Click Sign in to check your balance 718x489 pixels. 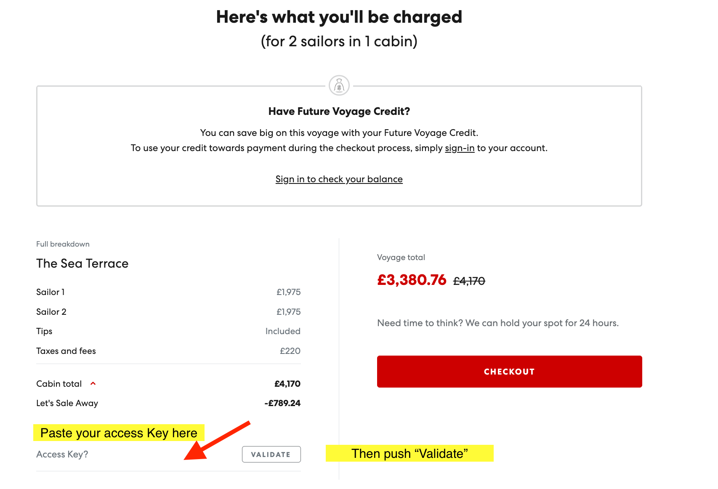(x=339, y=179)
